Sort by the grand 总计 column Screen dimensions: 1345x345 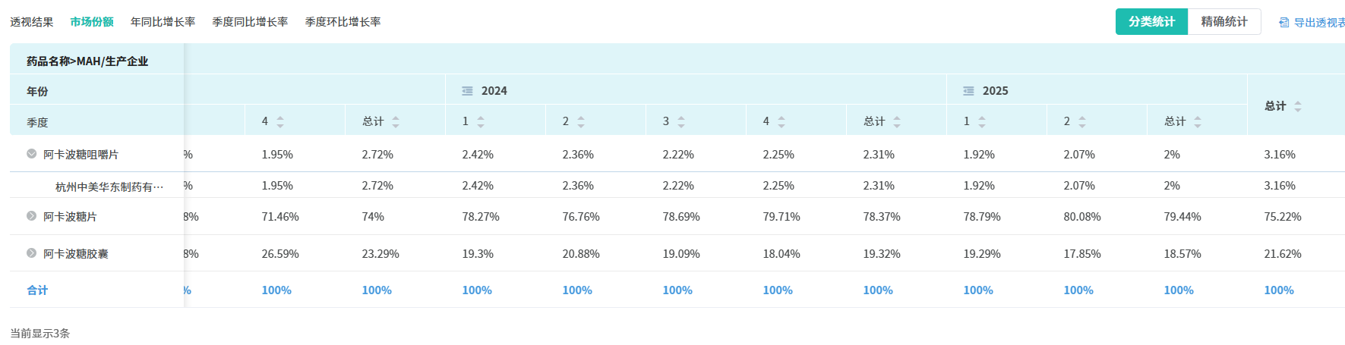coord(1298,106)
